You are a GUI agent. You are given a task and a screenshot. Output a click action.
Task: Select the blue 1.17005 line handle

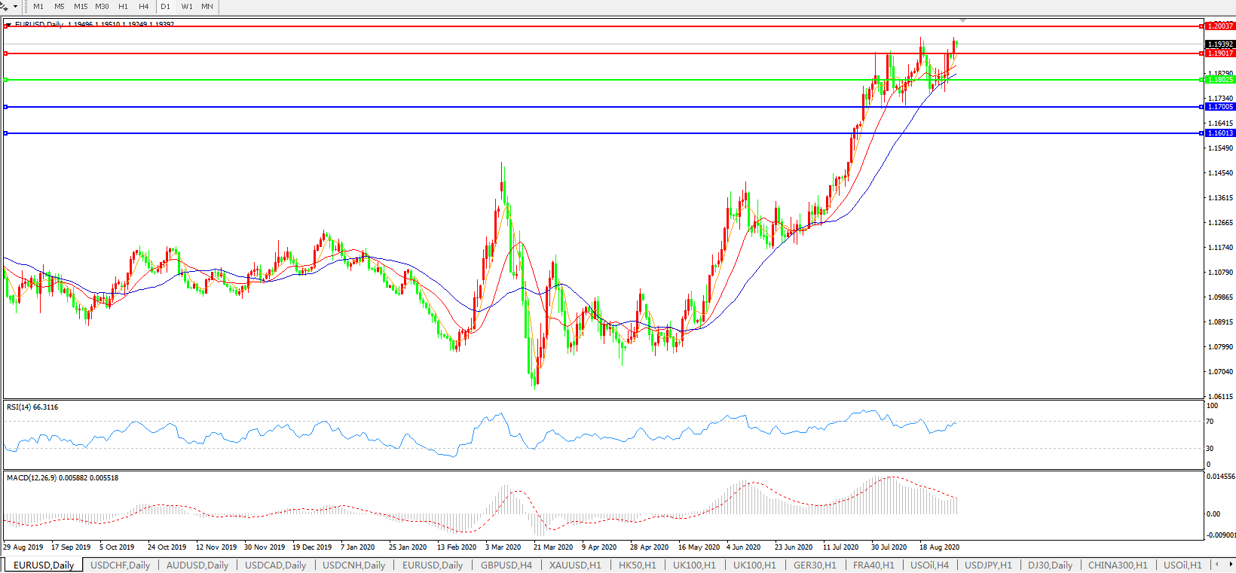tap(6, 107)
